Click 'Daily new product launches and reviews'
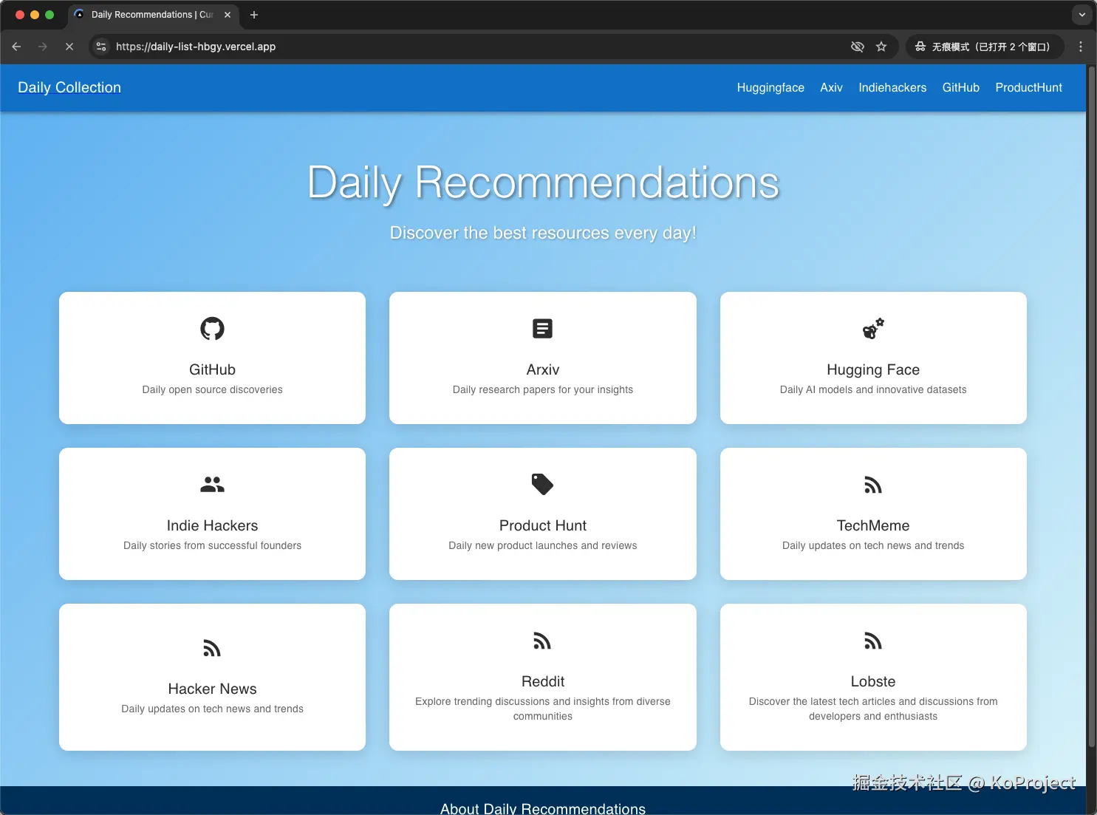The height and width of the screenshot is (815, 1097). [542, 545]
